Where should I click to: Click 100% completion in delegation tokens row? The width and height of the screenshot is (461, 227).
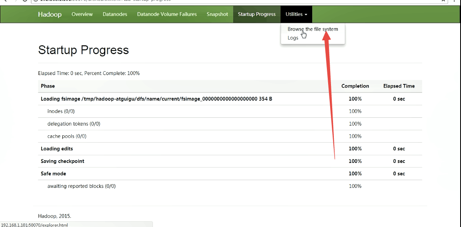(x=355, y=124)
